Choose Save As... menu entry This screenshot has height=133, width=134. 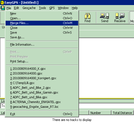pyautogui.click(x=42, y=37)
